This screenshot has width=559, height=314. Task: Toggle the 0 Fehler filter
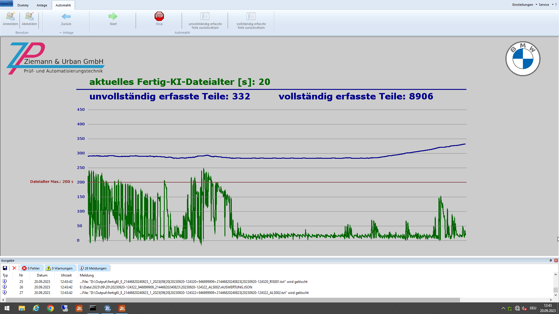pos(31,268)
